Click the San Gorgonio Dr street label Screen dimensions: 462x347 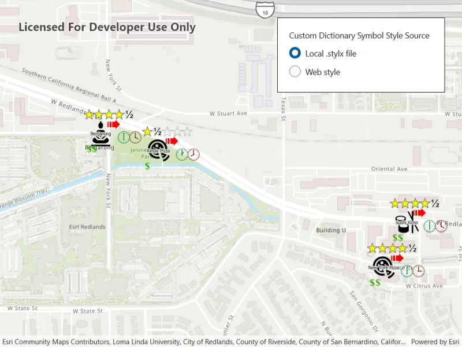pyautogui.click(x=364, y=311)
